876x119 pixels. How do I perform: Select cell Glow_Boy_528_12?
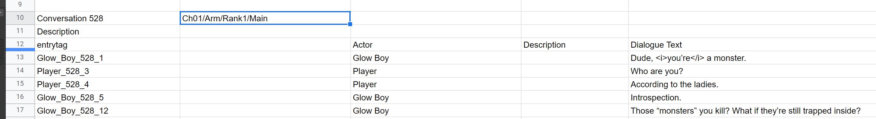107,110
